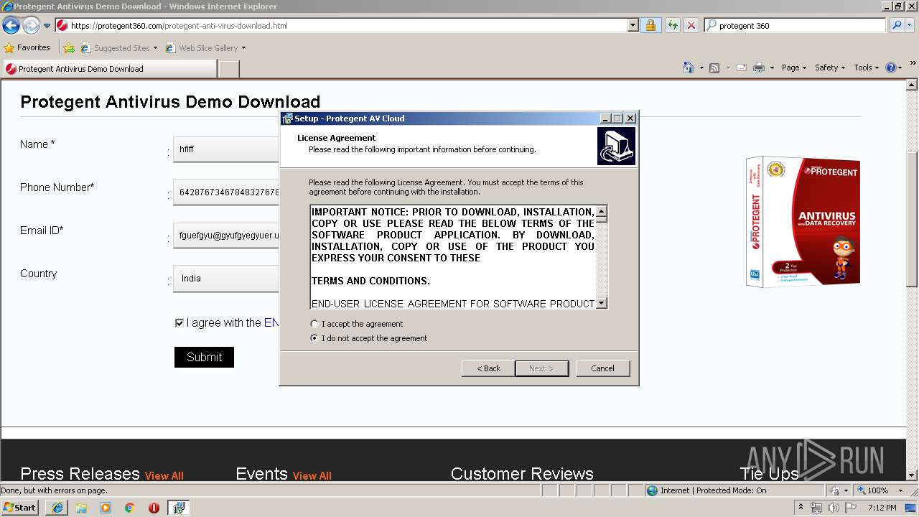Open the Web Slice Gallery link
Viewport: 919px width, 517px height.
click(205, 48)
